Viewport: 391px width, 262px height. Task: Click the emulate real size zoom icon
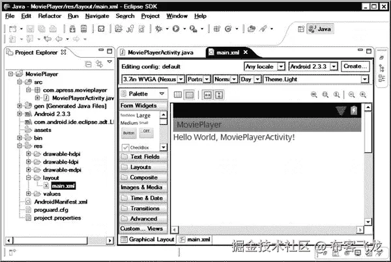pyautogui.click(x=314, y=94)
